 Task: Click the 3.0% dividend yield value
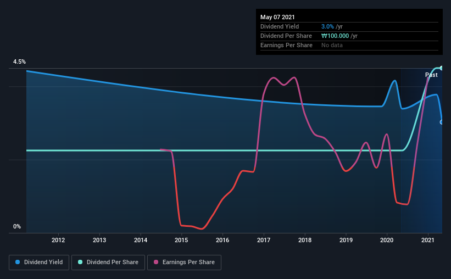327,26
